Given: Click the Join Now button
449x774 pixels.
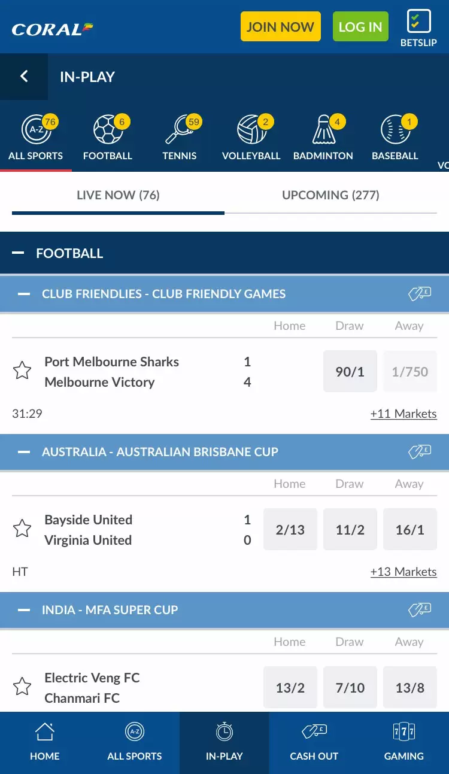Looking at the screenshot, I should tap(281, 27).
